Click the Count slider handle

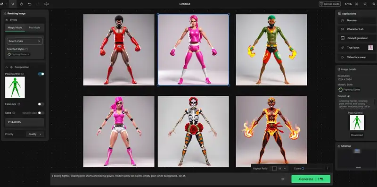(x=303, y=169)
